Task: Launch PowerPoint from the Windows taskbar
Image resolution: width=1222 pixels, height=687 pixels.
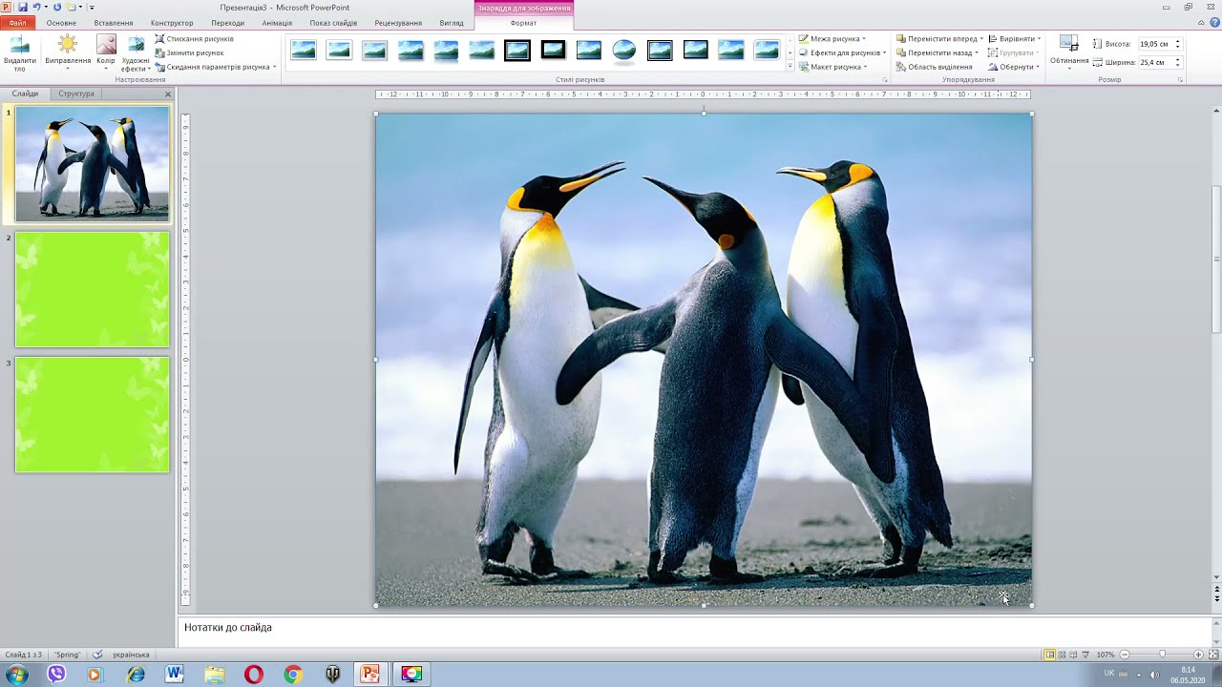Action: 370,675
